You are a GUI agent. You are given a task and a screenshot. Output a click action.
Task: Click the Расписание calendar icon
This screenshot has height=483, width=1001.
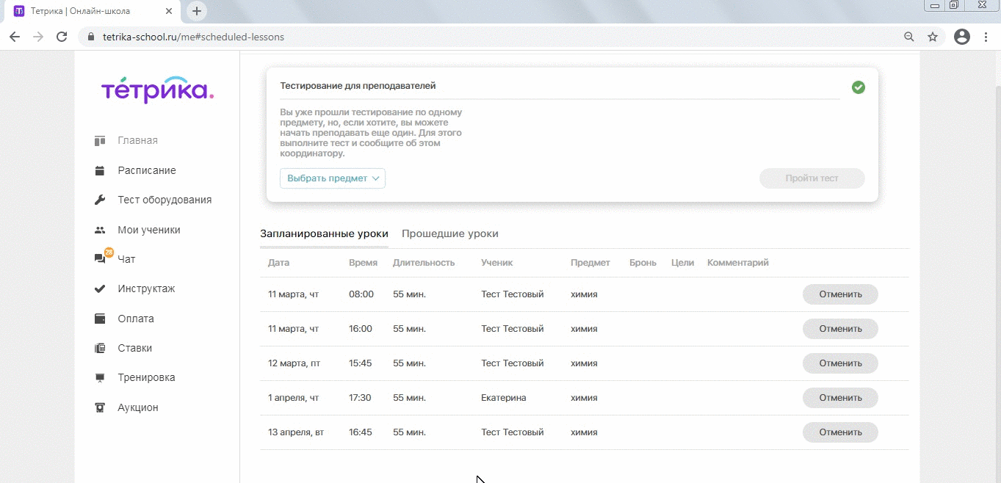click(100, 170)
